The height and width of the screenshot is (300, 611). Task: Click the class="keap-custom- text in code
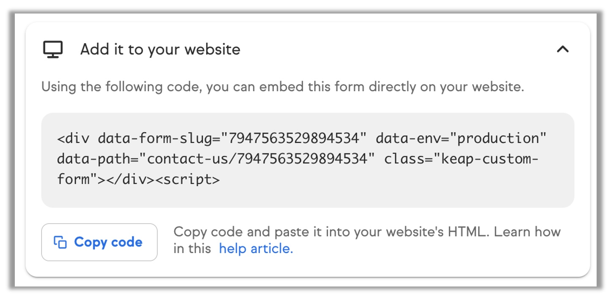[461, 159]
